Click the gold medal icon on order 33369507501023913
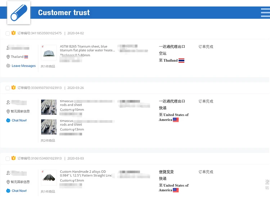Screen dimensions: 270x199 [x=14, y=88]
